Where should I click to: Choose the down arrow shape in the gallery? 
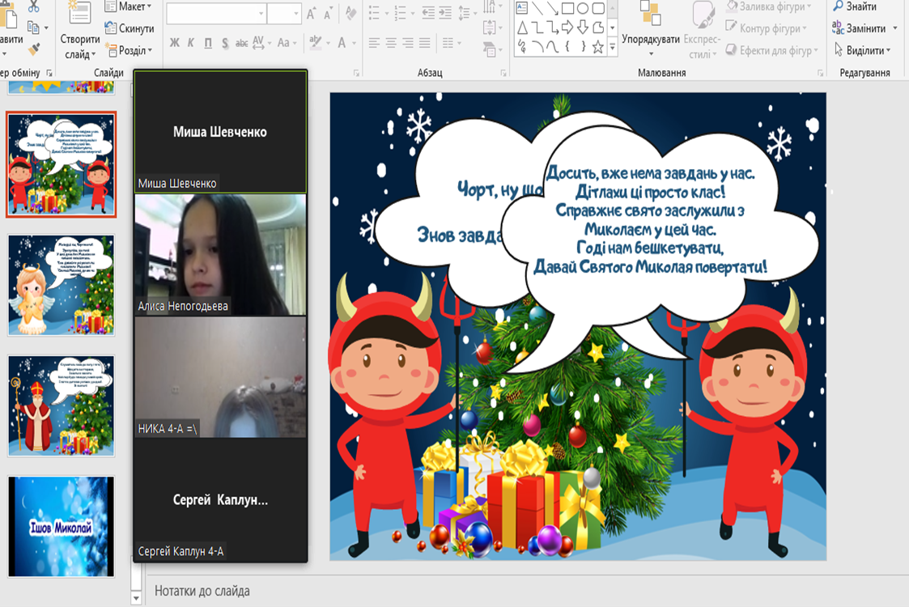584,28
